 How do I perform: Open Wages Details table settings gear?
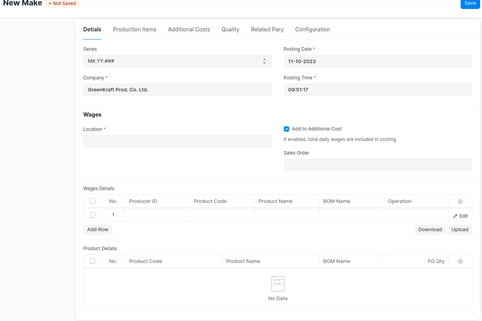click(x=460, y=201)
